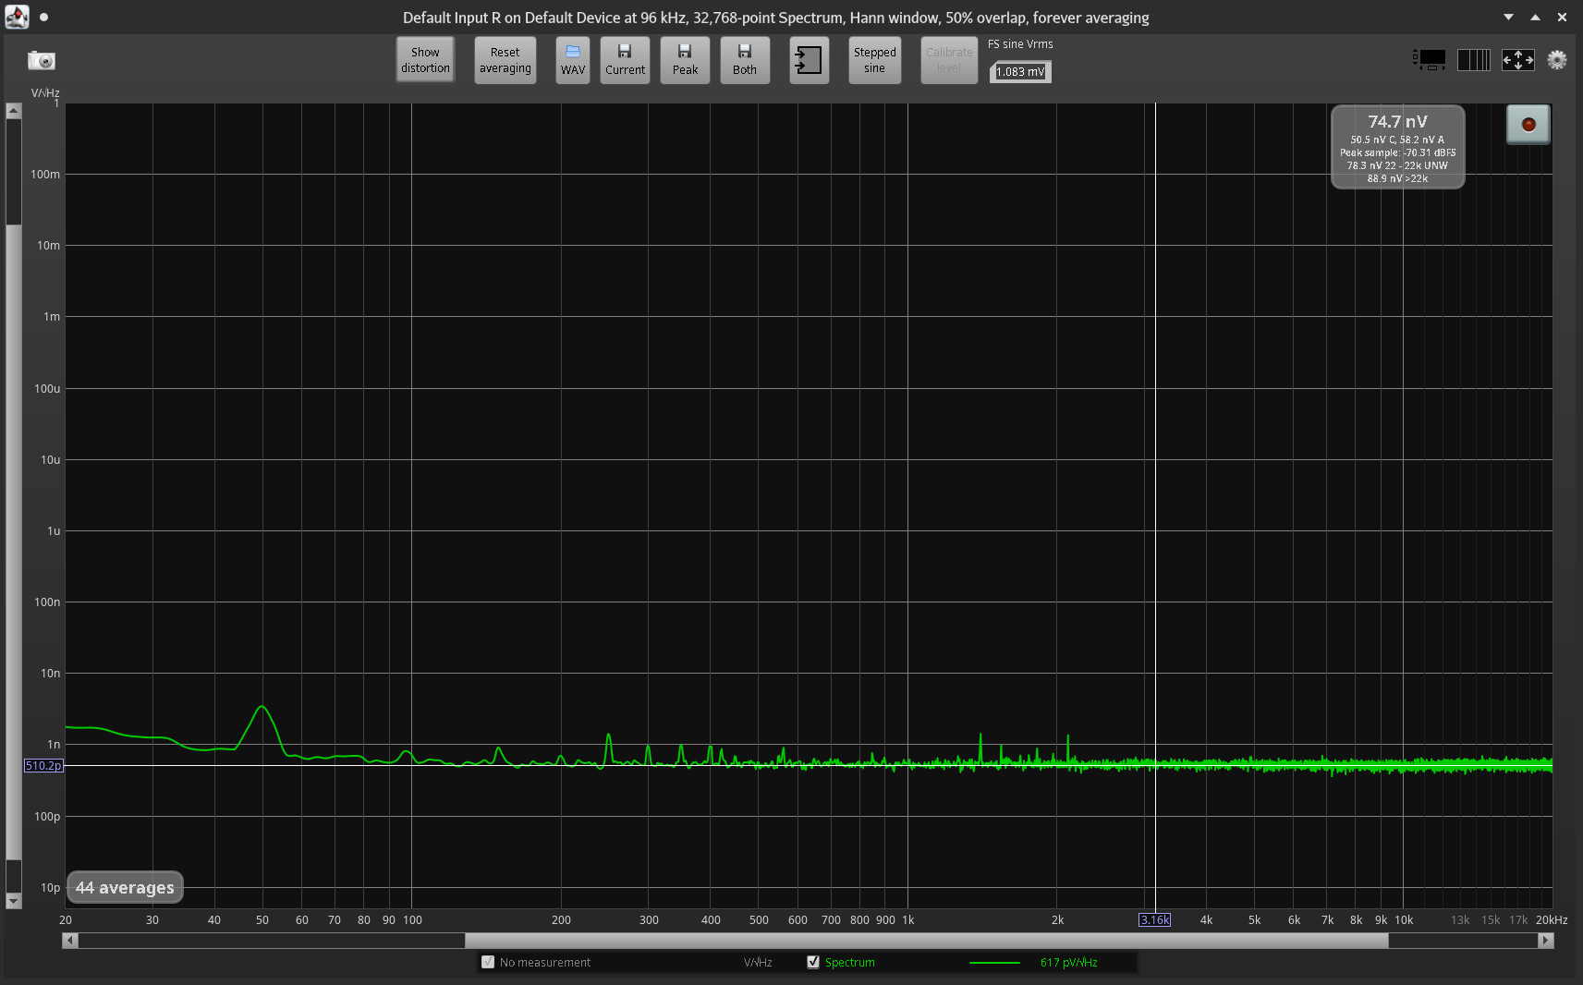The width and height of the screenshot is (1583, 985).
Task: Click the 510.2p cursor level label
Action: pos(43,766)
